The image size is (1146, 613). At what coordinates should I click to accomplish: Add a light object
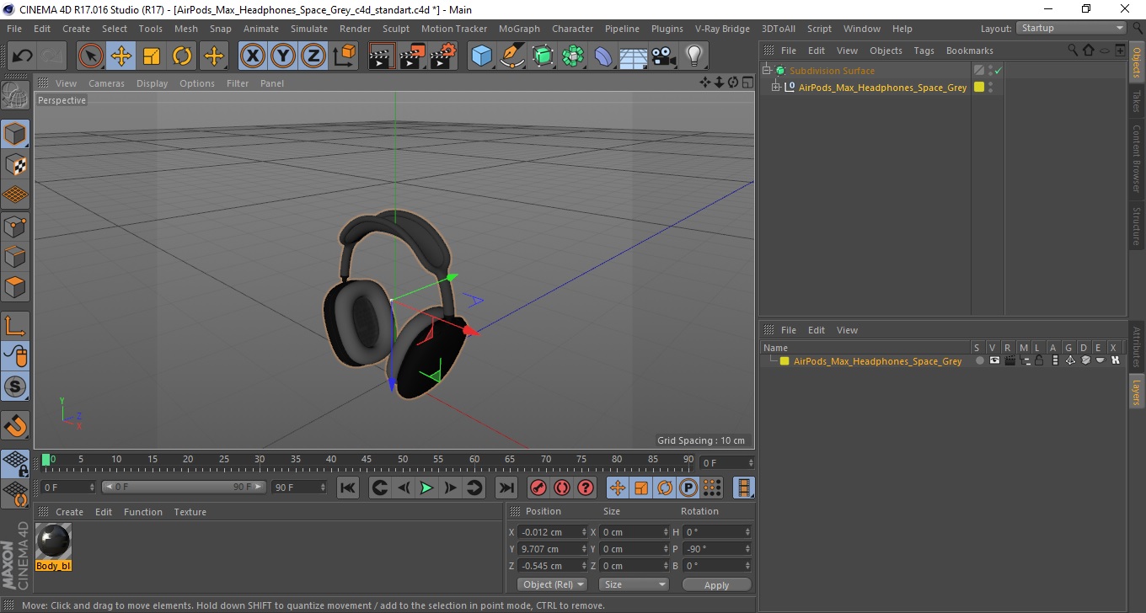[x=694, y=56]
